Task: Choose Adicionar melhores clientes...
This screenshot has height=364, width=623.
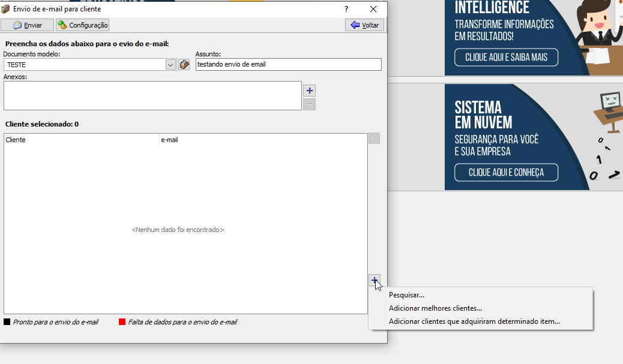Action: coord(435,308)
